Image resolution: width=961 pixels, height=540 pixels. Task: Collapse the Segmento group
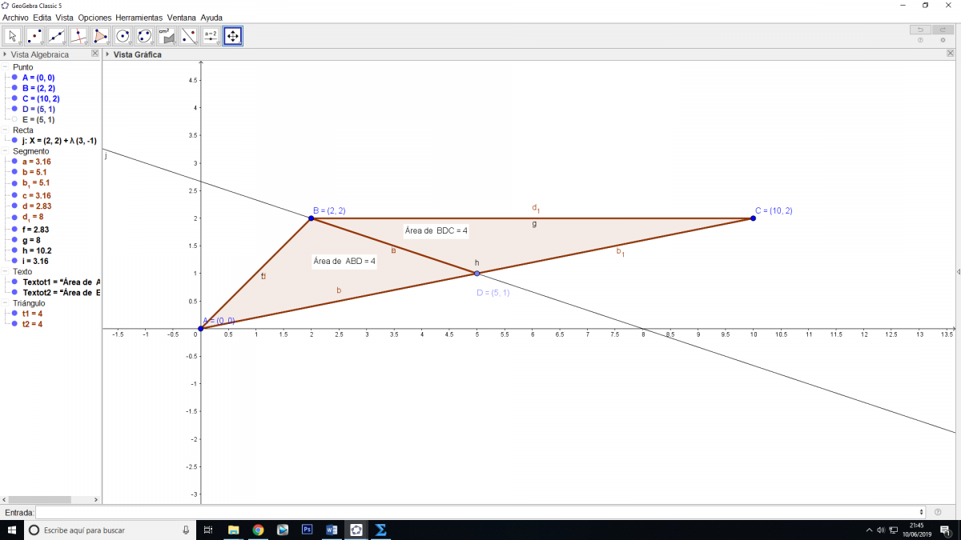6,151
